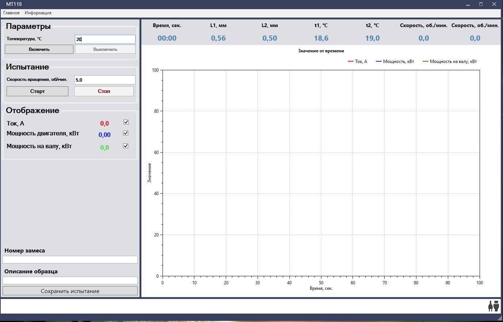Screen dimensions: 503x322
Task: Click the Номер замеса text field
Action: (70, 259)
